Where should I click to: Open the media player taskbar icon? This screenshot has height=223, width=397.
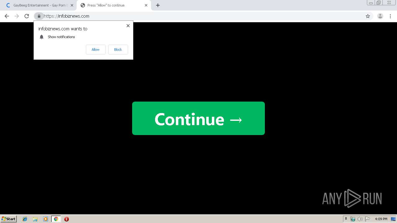tap(46, 219)
